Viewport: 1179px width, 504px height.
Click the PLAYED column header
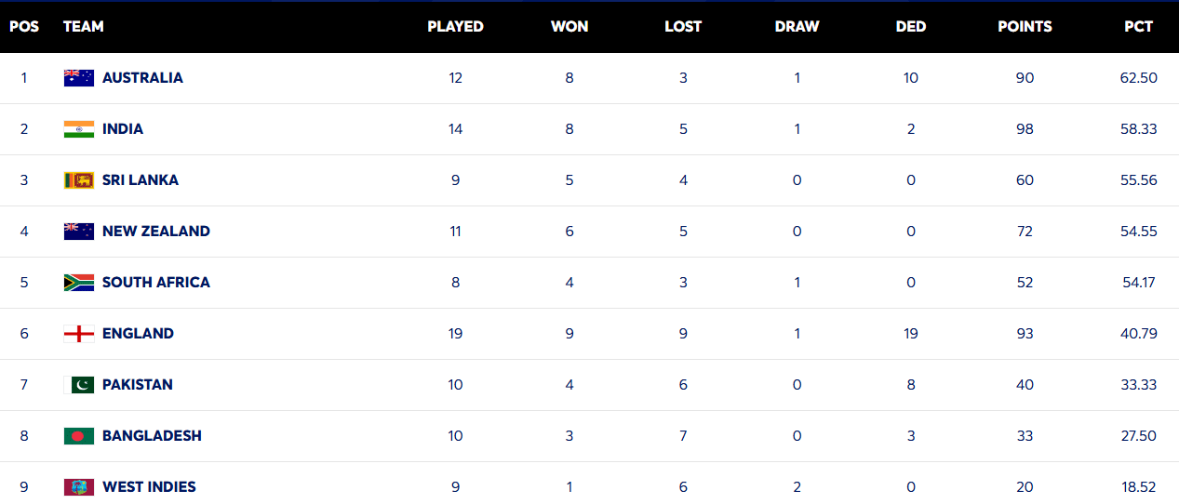tap(455, 27)
